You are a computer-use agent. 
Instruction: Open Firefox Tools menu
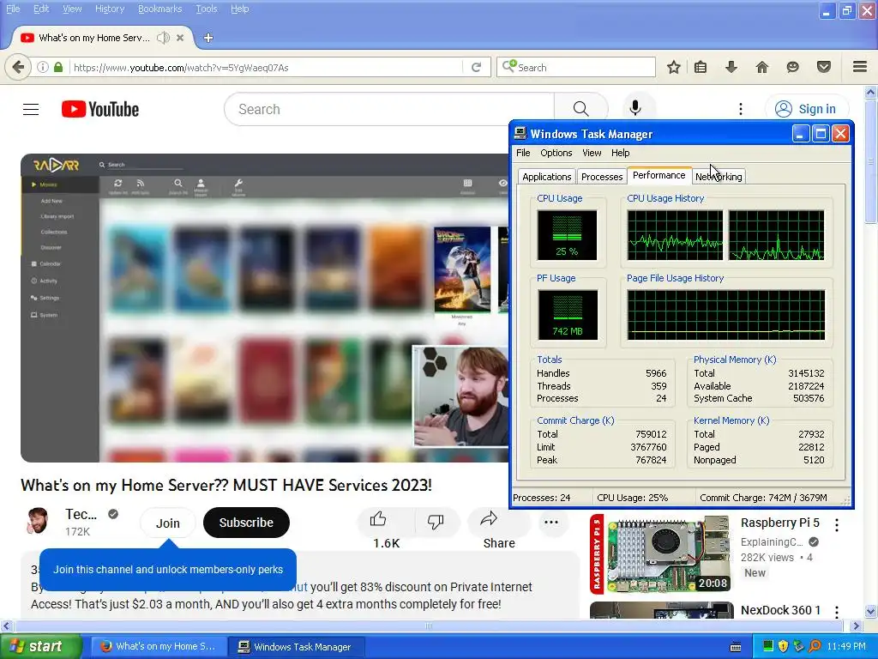206,9
